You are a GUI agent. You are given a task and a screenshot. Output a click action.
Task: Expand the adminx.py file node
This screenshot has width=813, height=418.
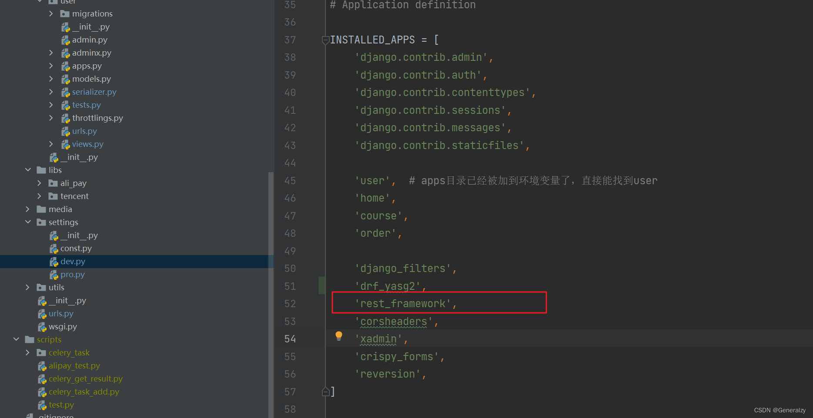[51, 53]
